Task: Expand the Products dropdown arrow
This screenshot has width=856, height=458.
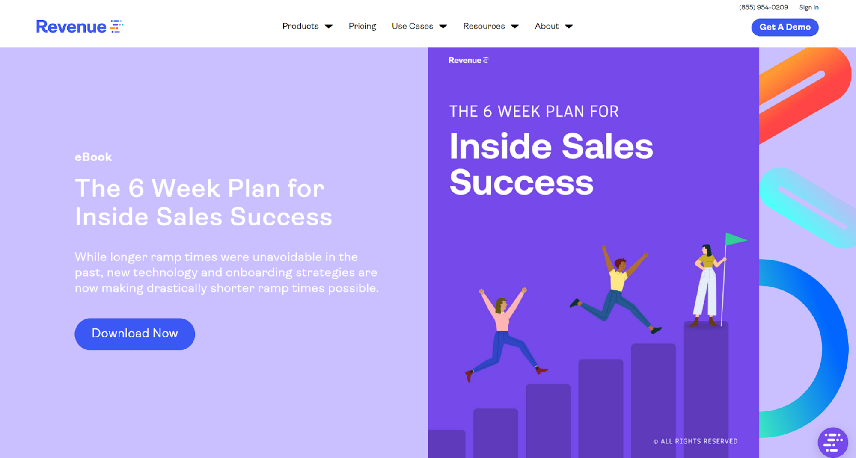Action: pyautogui.click(x=329, y=27)
